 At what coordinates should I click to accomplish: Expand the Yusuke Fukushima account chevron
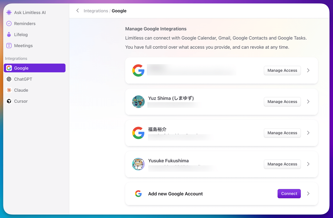point(308,164)
